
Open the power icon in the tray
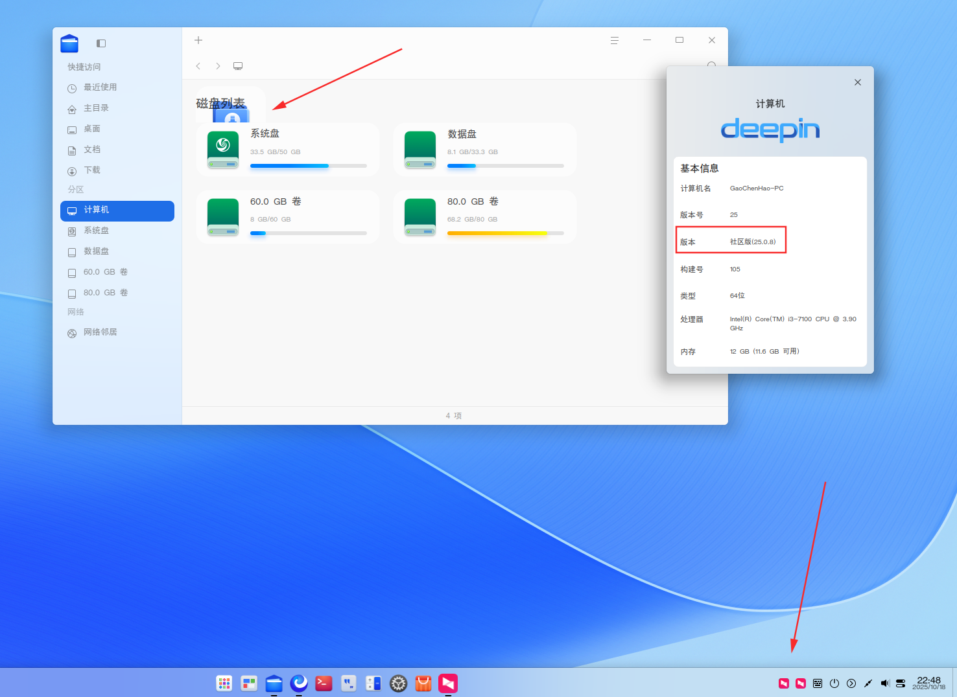pyautogui.click(x=834, y=683)
